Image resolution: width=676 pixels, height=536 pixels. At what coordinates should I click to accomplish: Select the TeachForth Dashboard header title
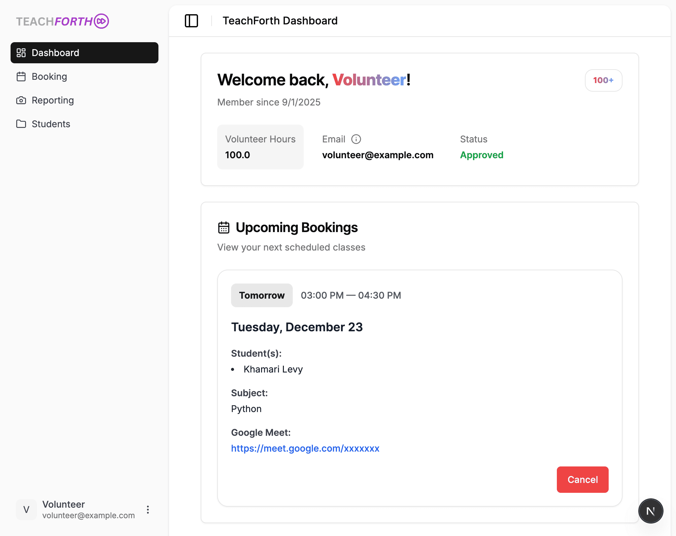point(280,20)
